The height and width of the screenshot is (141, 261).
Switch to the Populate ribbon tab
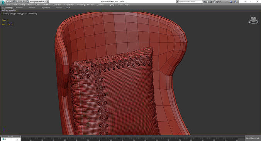59,7
